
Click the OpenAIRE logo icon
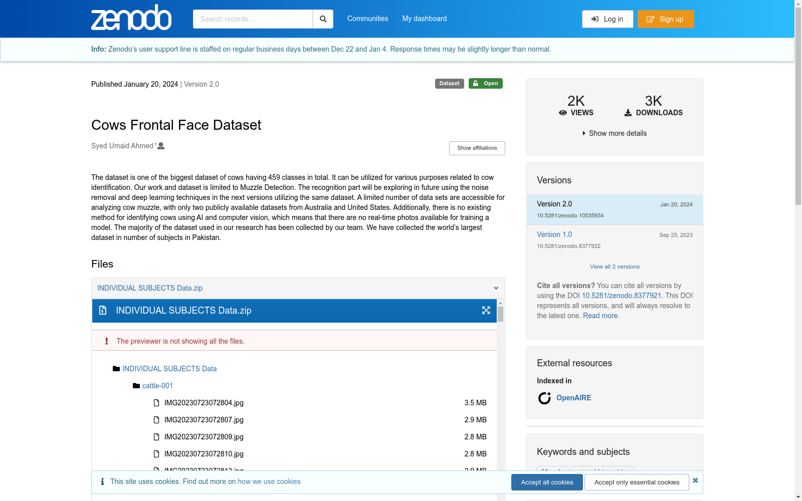tap(544, 398)
